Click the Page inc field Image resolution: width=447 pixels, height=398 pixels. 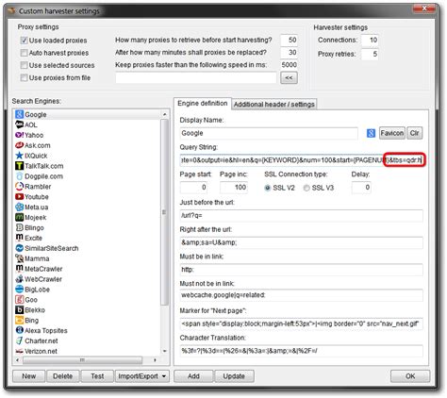pos(234,188)
